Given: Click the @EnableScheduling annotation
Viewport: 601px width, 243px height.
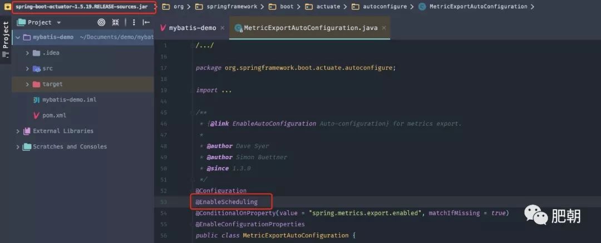Looking at the screenshot, I should click(226, 202).
